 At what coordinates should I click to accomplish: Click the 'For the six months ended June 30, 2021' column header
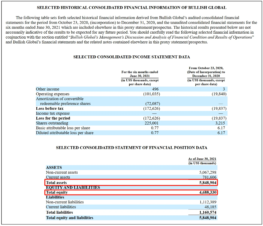140,74
